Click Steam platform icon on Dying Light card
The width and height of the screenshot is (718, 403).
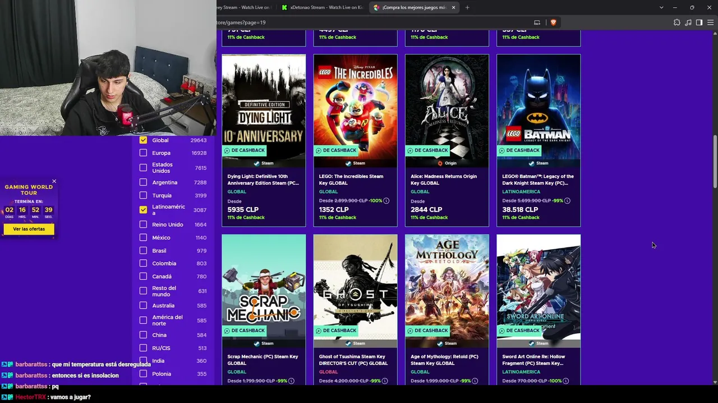[256, 163]
